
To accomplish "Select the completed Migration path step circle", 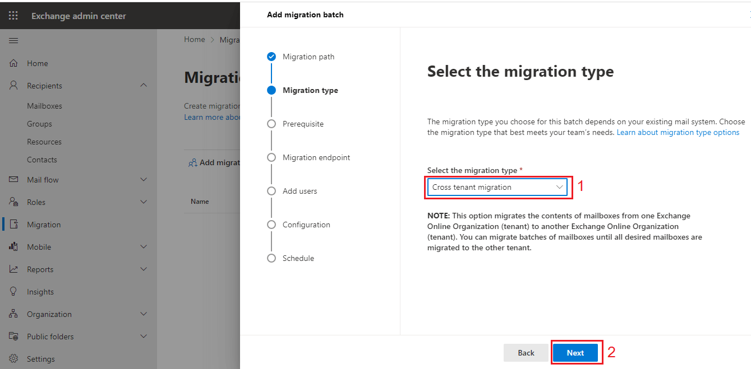I will point(271,57).
